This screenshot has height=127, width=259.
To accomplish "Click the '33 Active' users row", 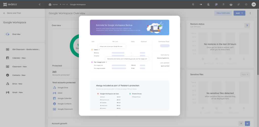I will pyautogui.click(x=96, y=53).
